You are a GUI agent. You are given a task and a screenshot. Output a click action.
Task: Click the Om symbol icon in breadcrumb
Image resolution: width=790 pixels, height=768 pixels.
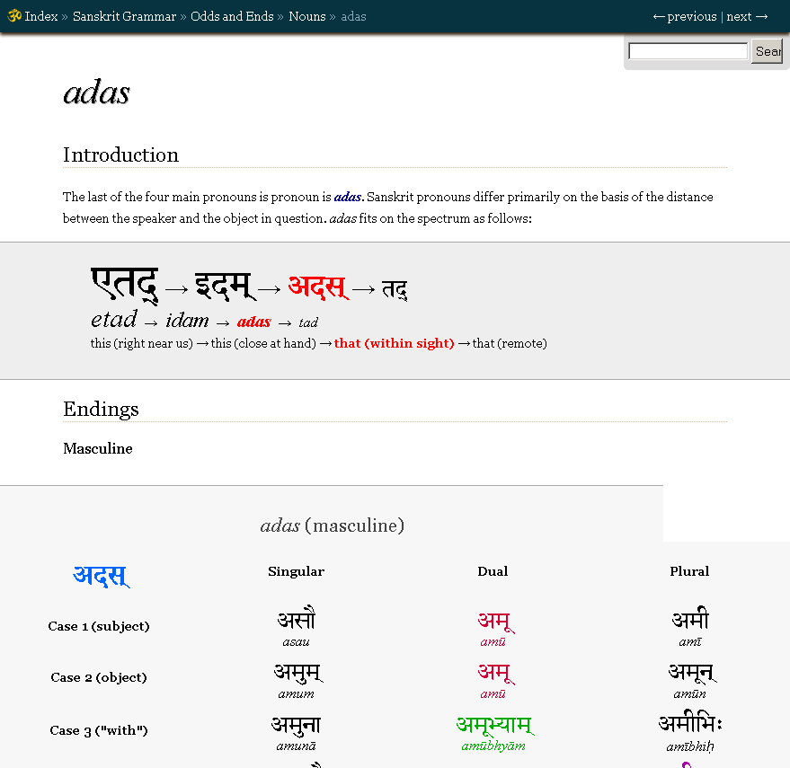click(14, 15)
